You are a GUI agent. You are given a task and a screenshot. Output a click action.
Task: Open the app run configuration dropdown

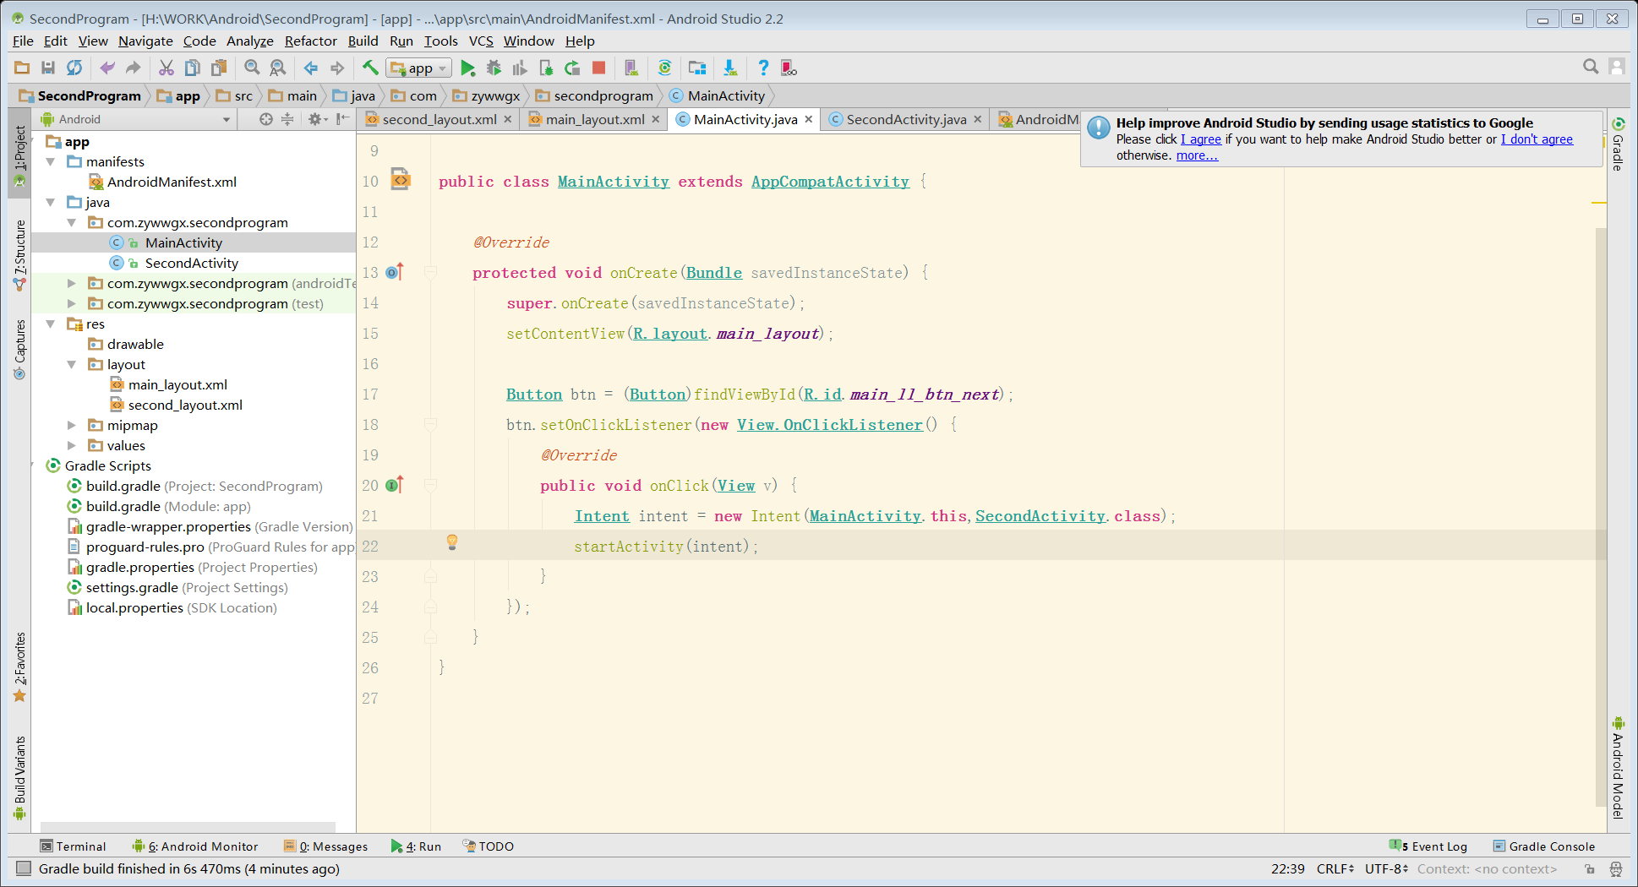pos(419,68)
